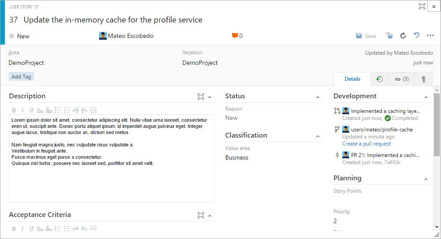Click the vertical scrollbar thumb

click(437, 125)
